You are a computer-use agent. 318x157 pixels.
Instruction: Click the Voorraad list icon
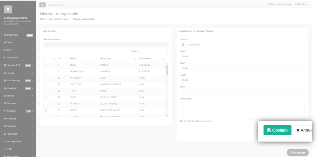tap(5, 103)
